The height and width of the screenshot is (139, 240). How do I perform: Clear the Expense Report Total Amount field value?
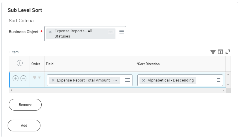(x=53, y=80)
